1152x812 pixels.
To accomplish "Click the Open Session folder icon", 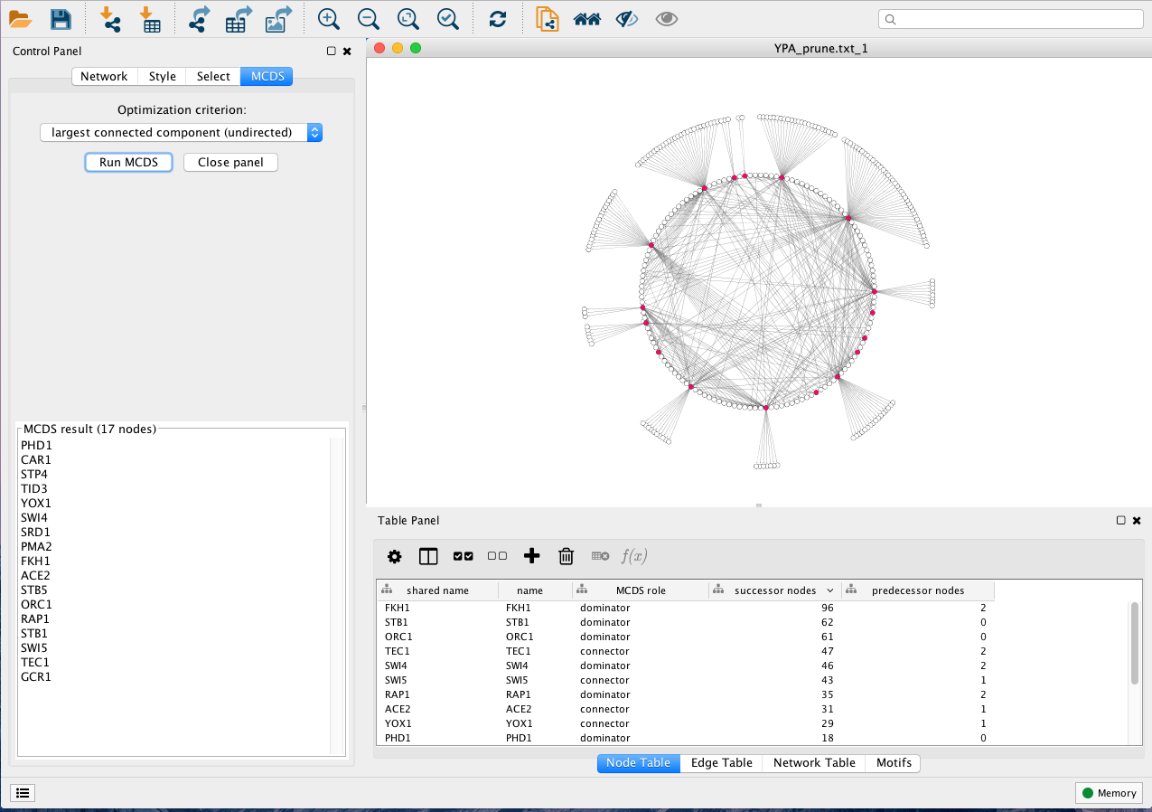I will 20,19.
